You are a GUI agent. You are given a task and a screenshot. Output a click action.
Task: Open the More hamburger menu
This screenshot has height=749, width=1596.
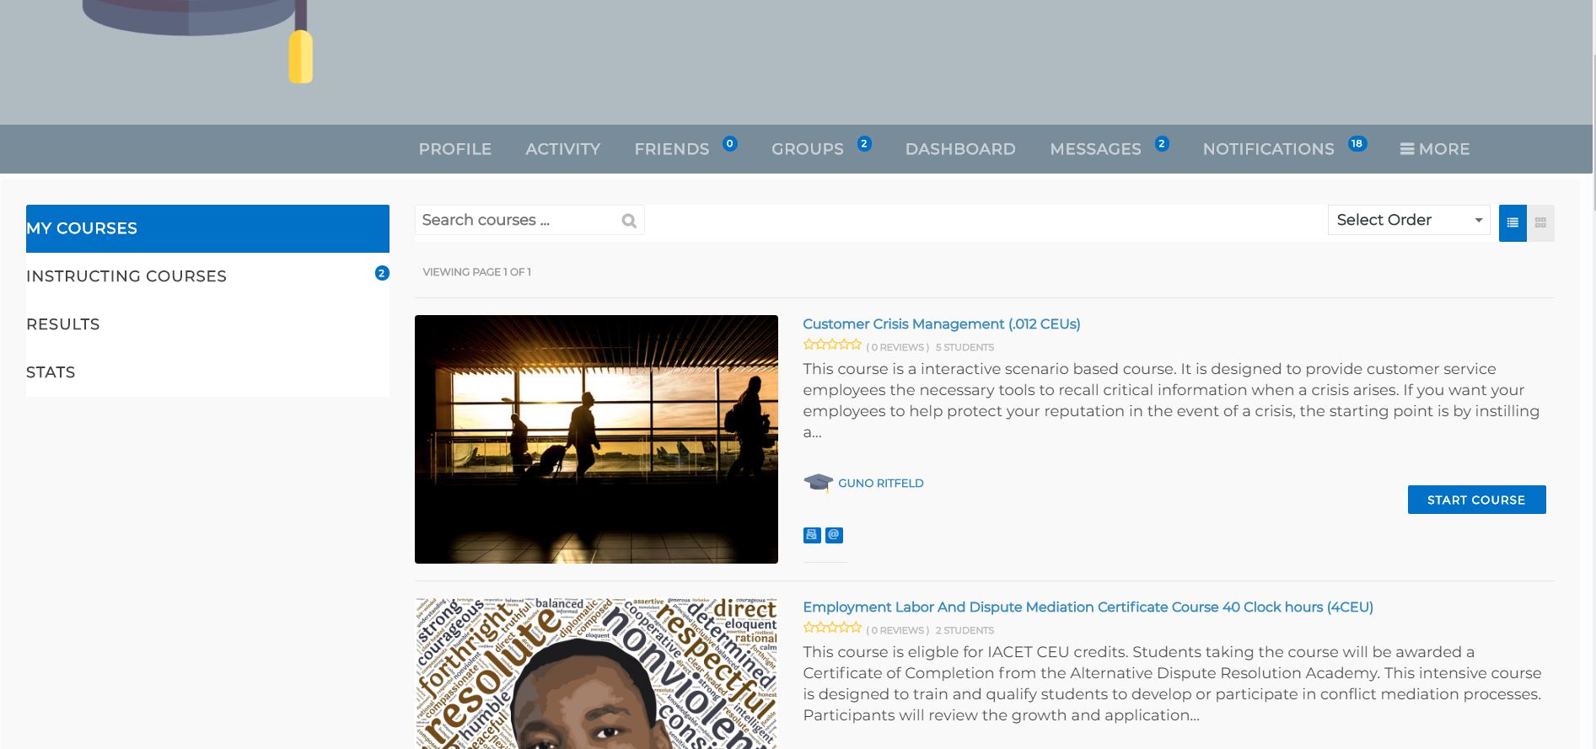click(1435, 149)
